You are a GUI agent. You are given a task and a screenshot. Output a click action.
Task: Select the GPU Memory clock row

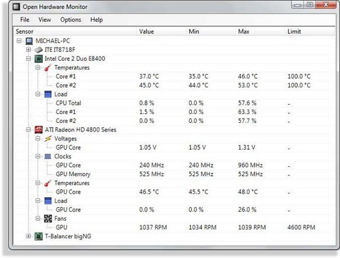coord(174,174)
